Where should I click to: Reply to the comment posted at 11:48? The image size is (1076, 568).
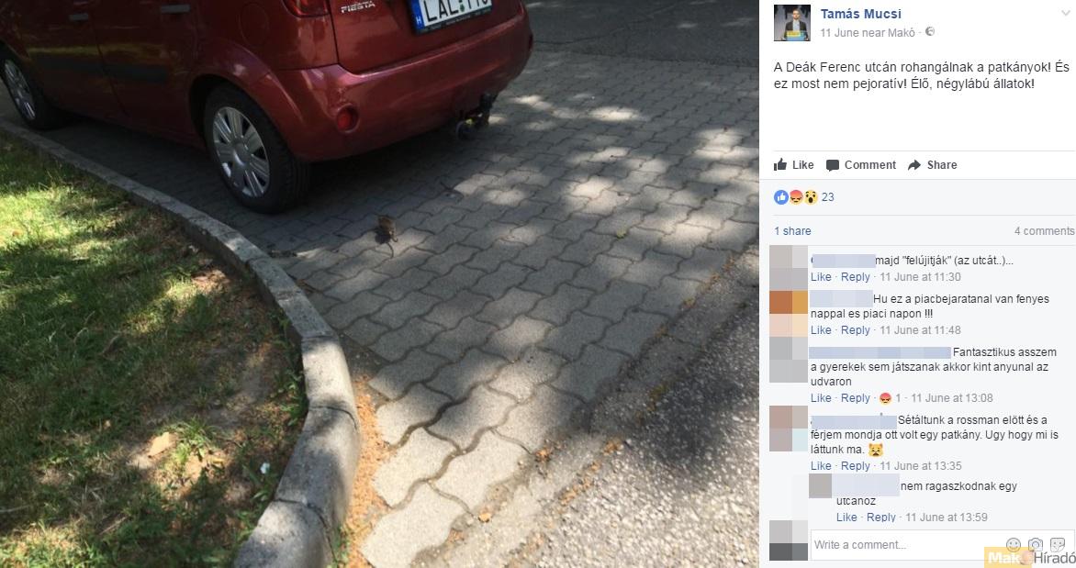click(x=855, y=330)
